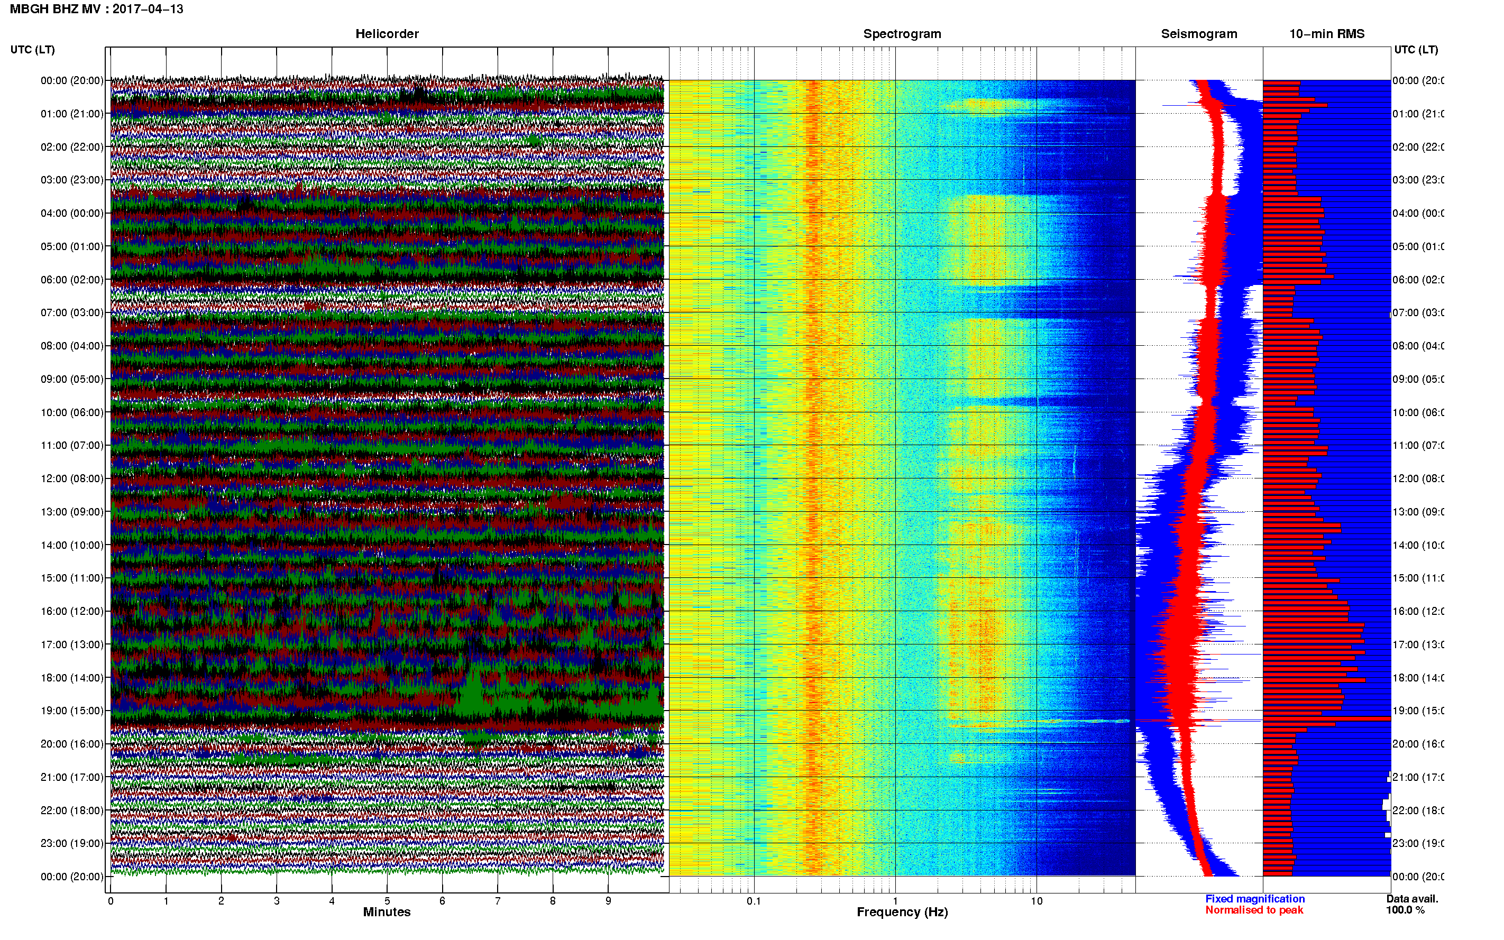The image size is (1504, 940).
Task: Click the 'Minutes' x-axis label
Action: 387,912
